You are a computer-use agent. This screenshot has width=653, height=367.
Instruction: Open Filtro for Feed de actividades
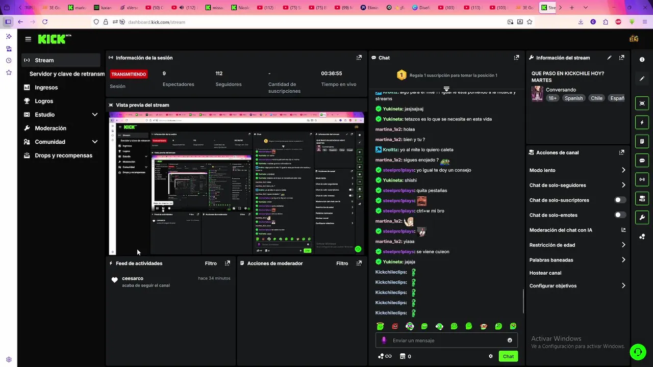coord(211,264)
